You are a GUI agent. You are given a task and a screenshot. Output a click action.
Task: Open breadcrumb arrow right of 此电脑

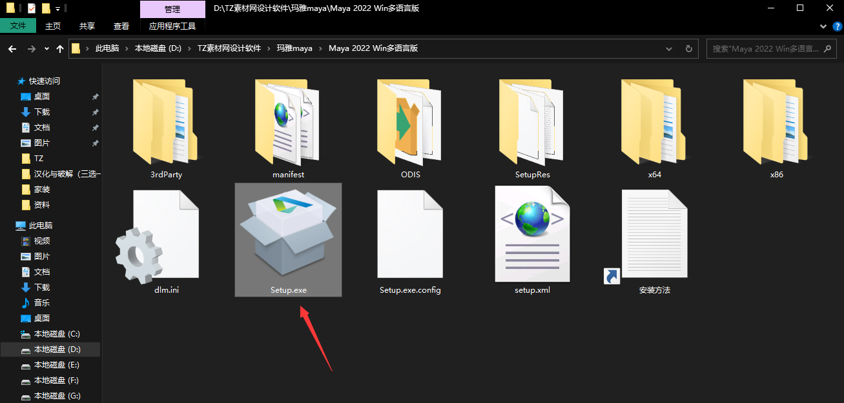tap(127, 49)
